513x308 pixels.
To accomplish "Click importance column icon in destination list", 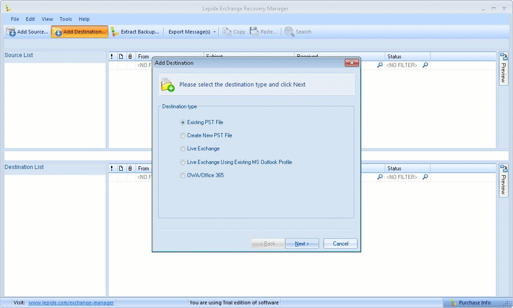I will (112, 168).
